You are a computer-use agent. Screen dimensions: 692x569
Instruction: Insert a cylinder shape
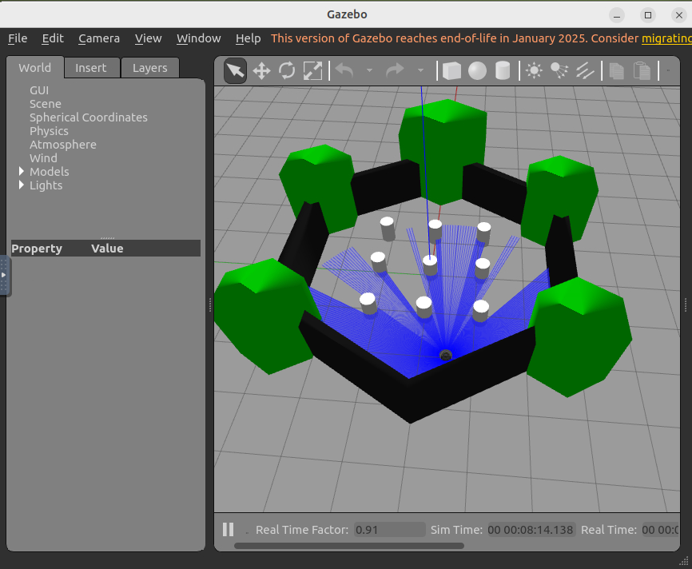(x=503, y=71)
